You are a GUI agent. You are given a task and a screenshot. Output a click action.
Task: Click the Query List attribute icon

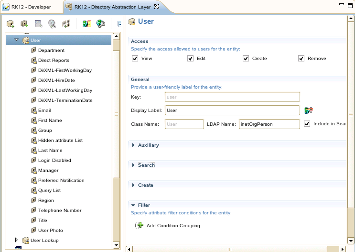click(34, 191)
